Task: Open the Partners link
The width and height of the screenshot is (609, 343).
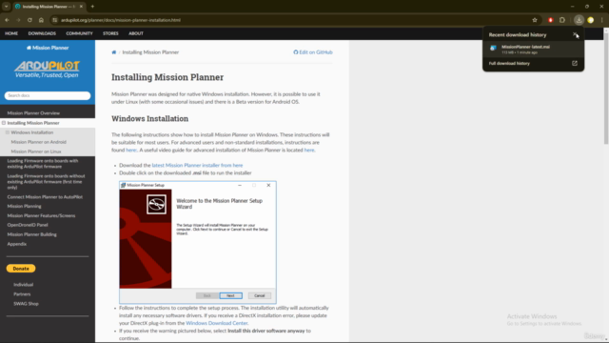Action: [22, 294]
